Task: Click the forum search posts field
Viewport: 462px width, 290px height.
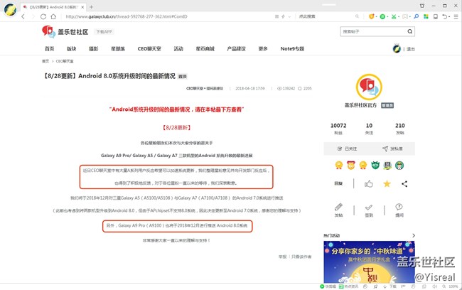Action: (x=373, y=31)
